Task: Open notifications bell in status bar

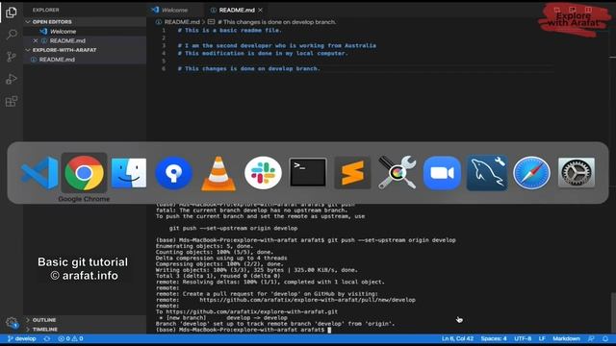Action: coord(605,338)
